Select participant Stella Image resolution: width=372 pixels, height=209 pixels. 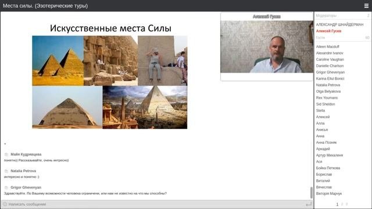(320, 111)
